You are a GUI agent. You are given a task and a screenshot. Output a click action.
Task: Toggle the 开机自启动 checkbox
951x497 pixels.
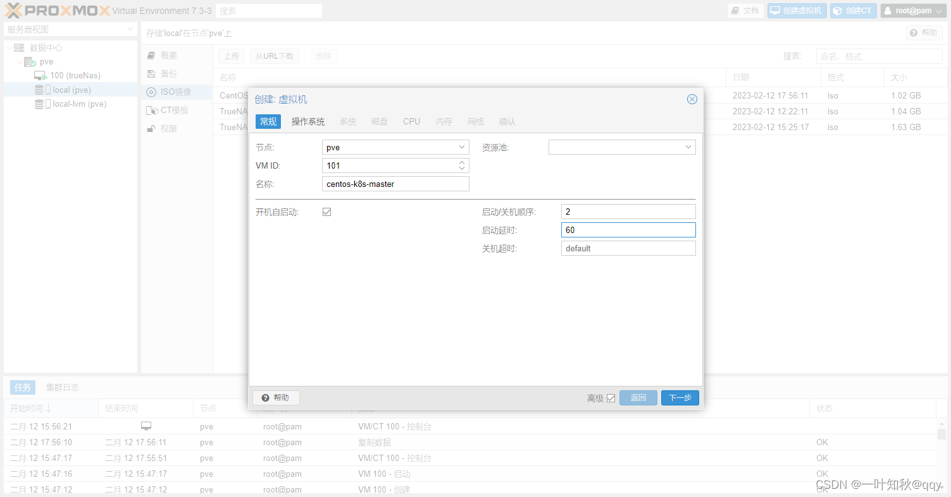click(x=326, y=212)
